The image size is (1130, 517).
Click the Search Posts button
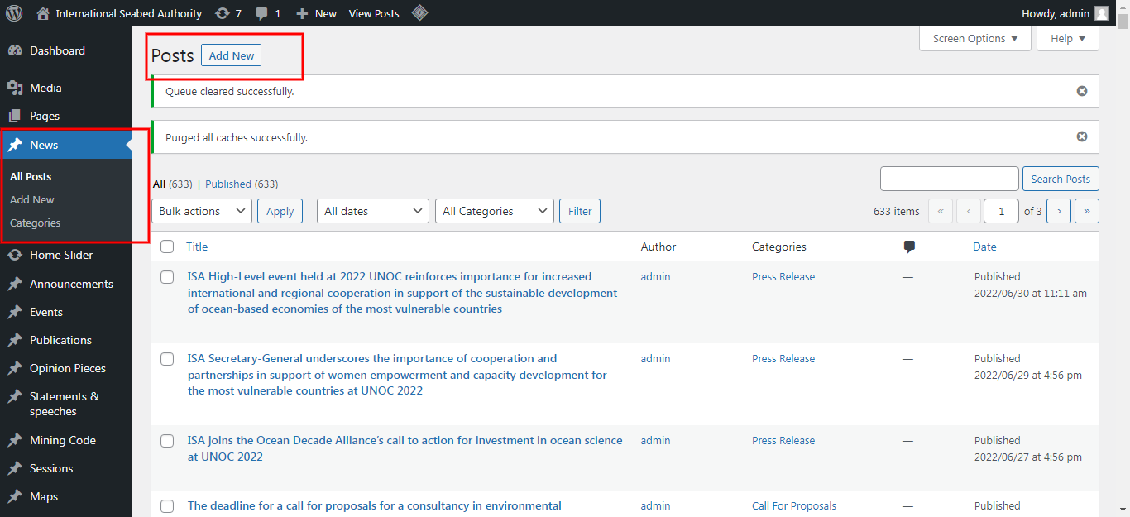[x=1061, y=179]
